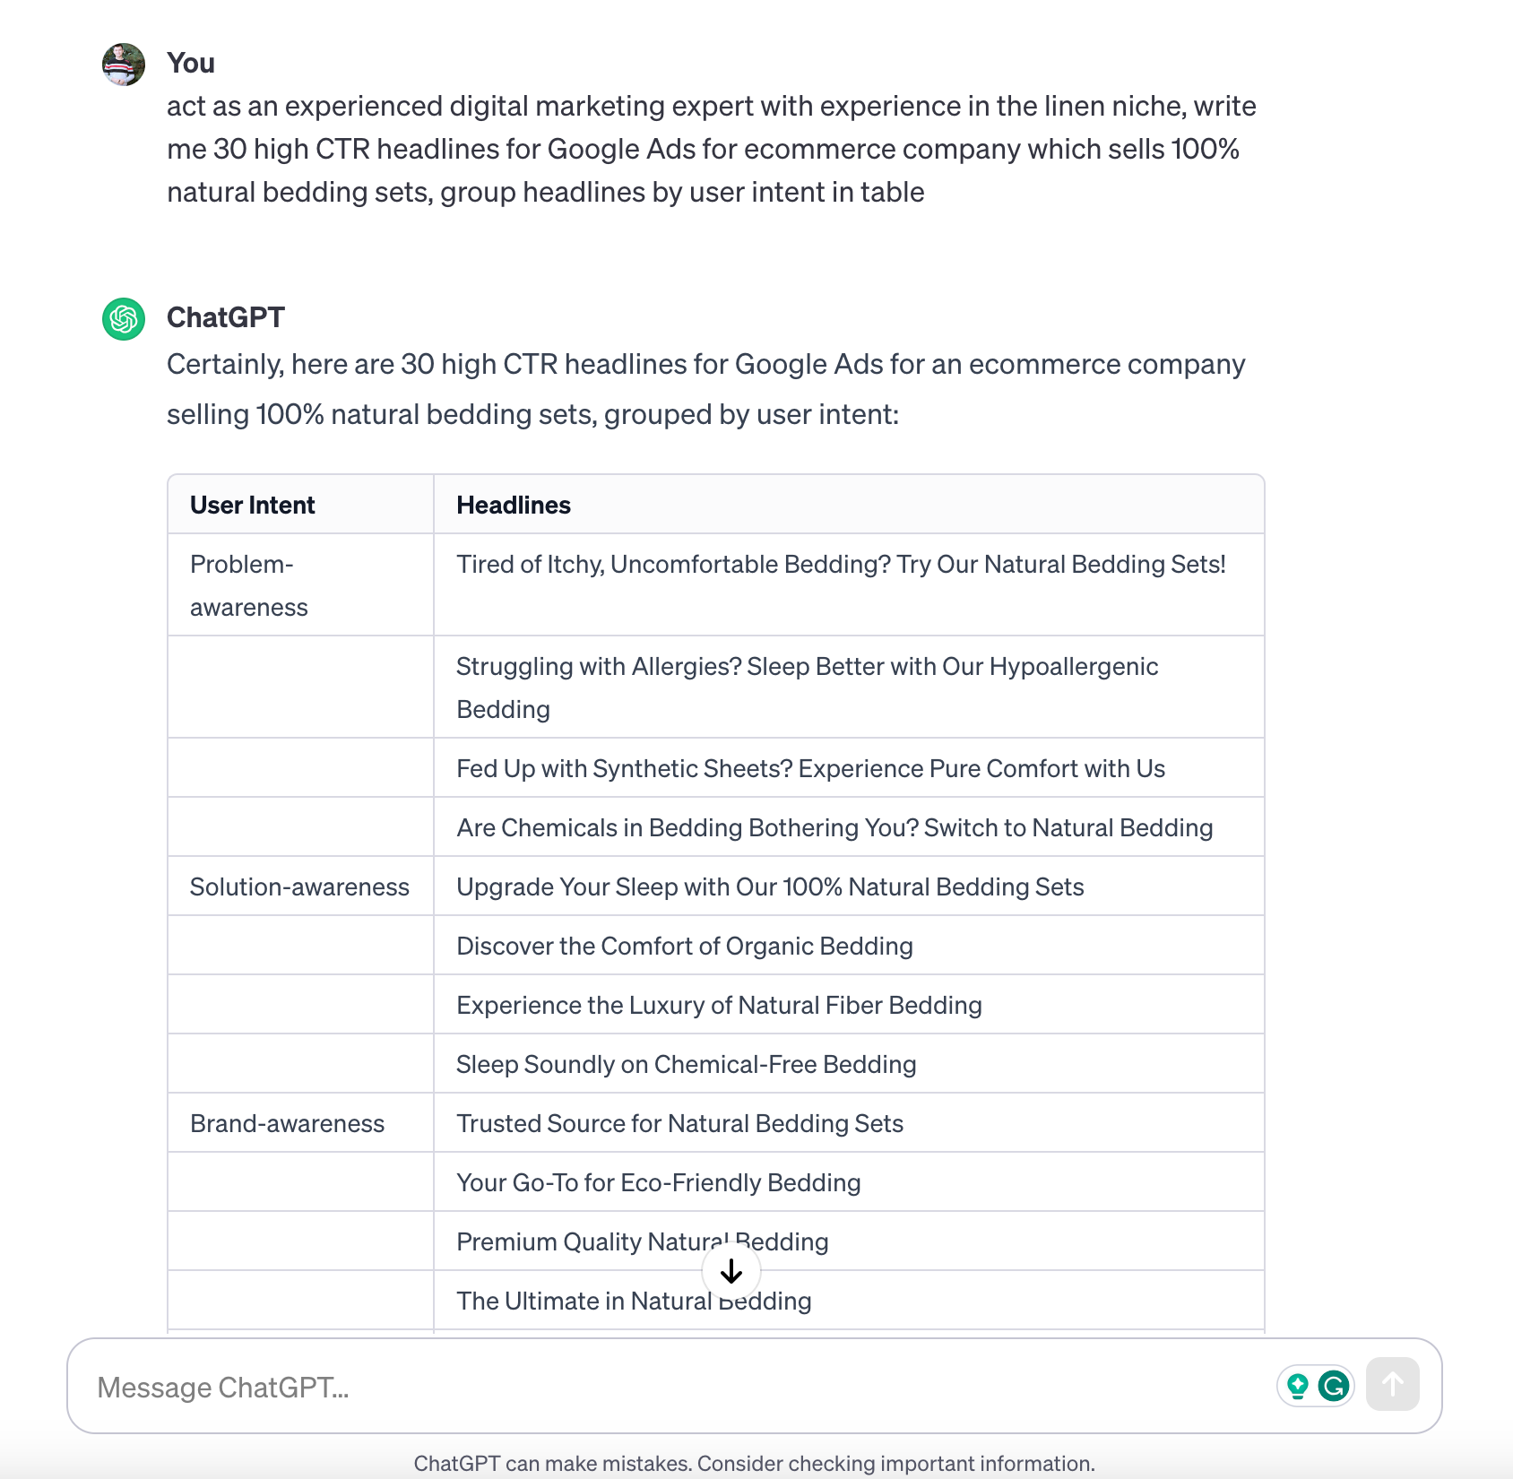Click the "Headlines" column header
The height and width of the screenshot is (1479, 1513).
[514, 506]
